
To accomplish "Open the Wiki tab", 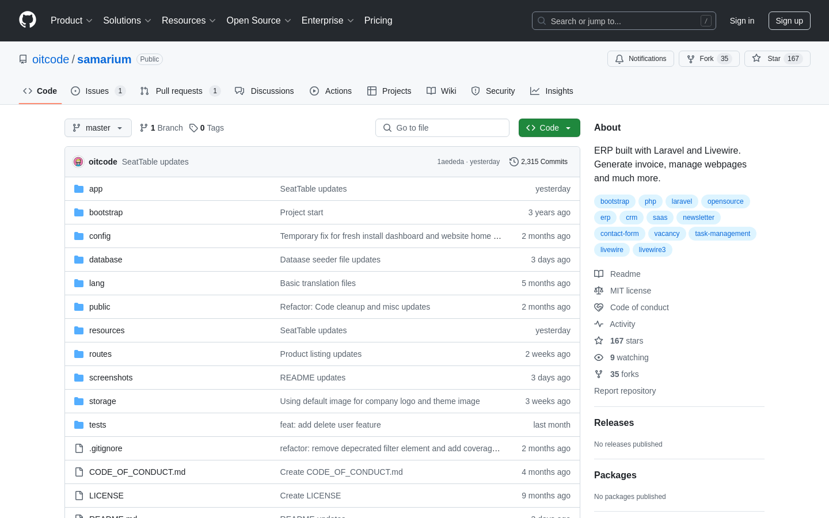I will pos(442,91).
